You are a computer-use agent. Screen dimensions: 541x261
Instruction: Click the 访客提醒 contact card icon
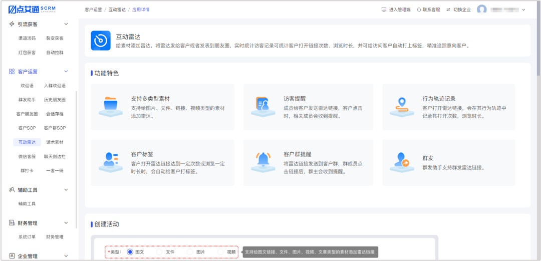click(263, 107)
